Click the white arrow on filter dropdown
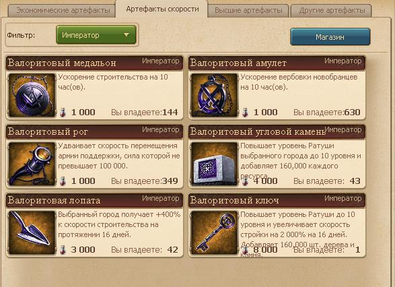The image size is (395, 287). 127,35
